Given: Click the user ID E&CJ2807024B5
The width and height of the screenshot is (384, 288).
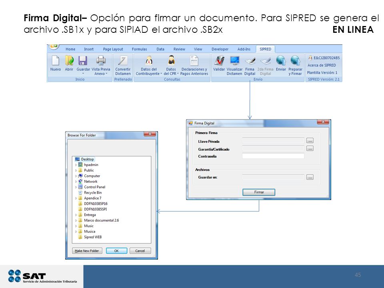Looking at the screenshot, I should 327,58.
